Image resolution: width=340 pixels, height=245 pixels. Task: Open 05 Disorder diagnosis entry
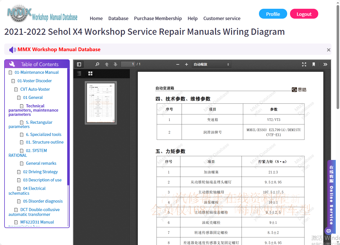coord(43,201)
